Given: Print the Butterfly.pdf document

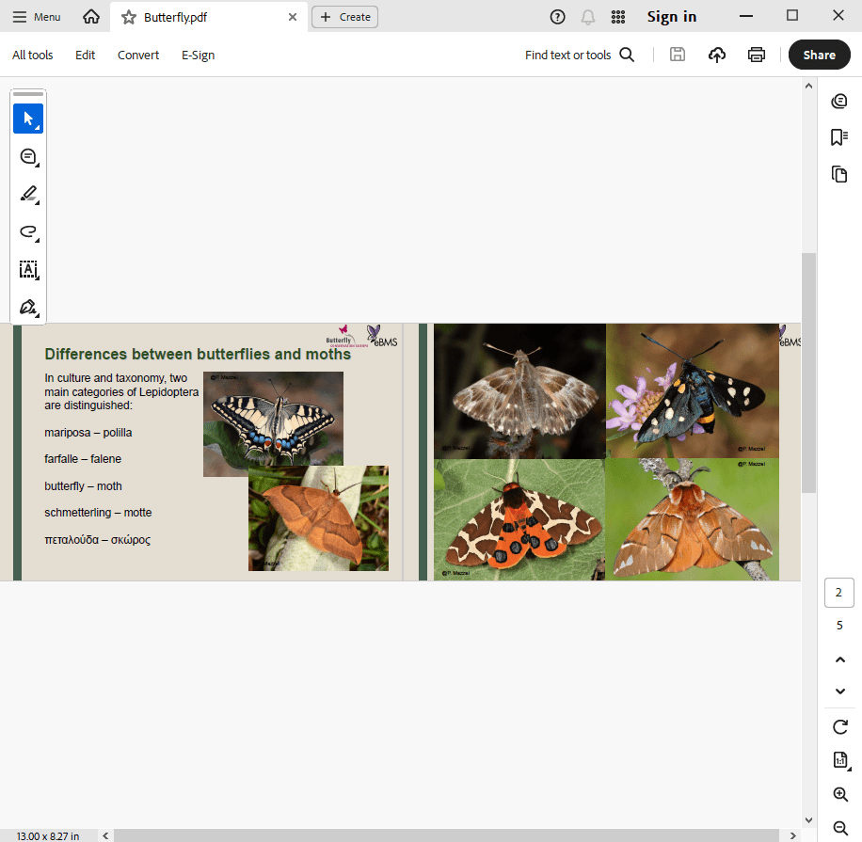Looking at the screenshot, I should (x=757, y=55).
